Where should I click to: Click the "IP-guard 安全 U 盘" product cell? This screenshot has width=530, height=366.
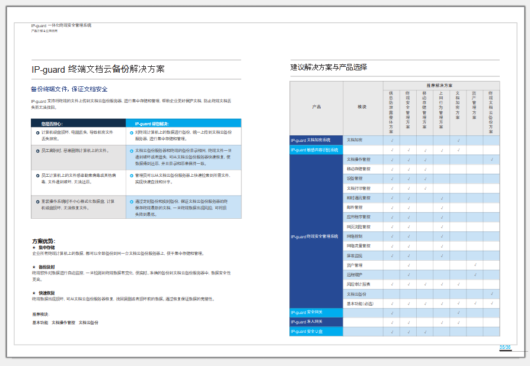click(317, 331)
